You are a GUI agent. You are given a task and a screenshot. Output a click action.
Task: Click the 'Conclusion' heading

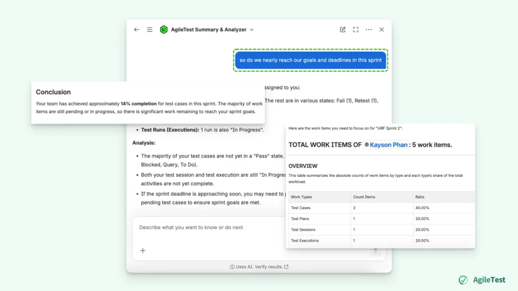53,92
